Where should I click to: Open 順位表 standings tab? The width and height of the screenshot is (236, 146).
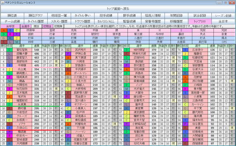[12, 15]
